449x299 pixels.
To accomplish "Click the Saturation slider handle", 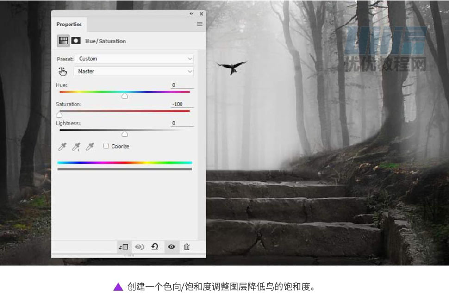I will (x=59, y=115).
